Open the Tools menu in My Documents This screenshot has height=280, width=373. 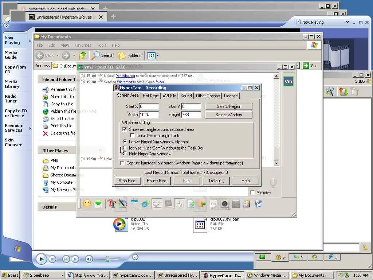tap(102, 45)
